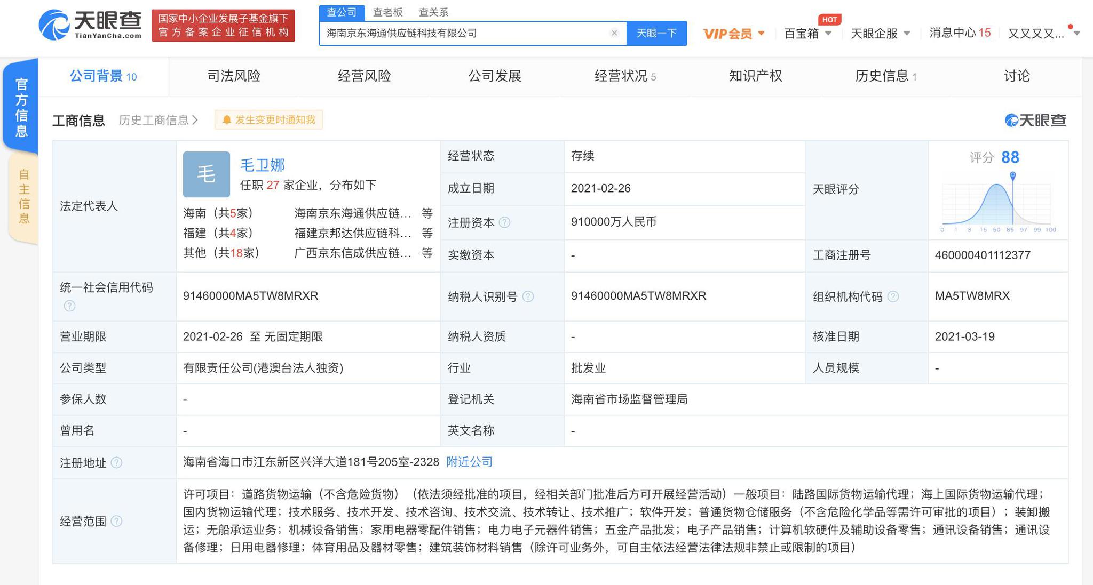Click the help icon next to 经营范围
This screenshot has width=1093, height=585.
[x=116, y=521]
